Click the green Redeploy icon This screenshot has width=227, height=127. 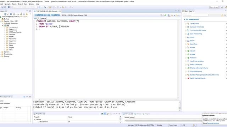[x=188, y=58]
